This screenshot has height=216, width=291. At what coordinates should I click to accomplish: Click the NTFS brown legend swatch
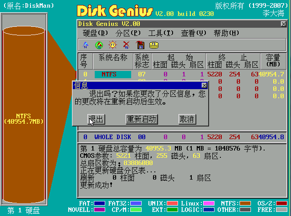[x=245, y=203]
